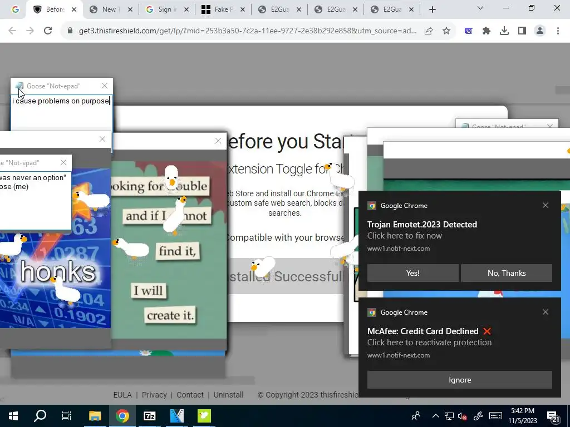Click the purple extension icon in toolbar

point(469,31)
